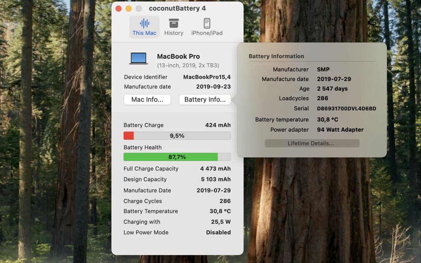Select the This Mac tab
421x263 pixels.
coord(144,27)
